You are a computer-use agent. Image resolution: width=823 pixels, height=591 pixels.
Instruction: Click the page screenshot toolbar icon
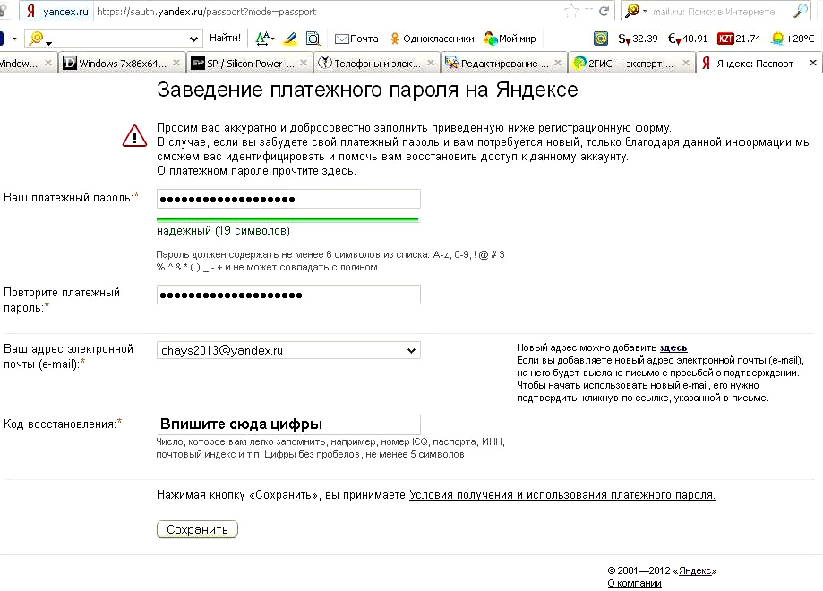313,39
